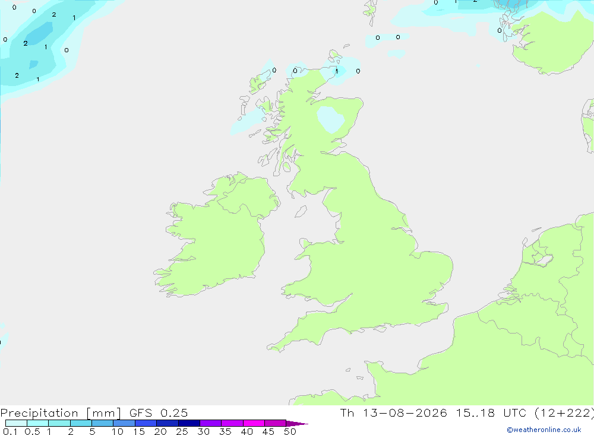
Task: Open the ©weatheronline.co.uk link
Action: click(x=544, y=430)
